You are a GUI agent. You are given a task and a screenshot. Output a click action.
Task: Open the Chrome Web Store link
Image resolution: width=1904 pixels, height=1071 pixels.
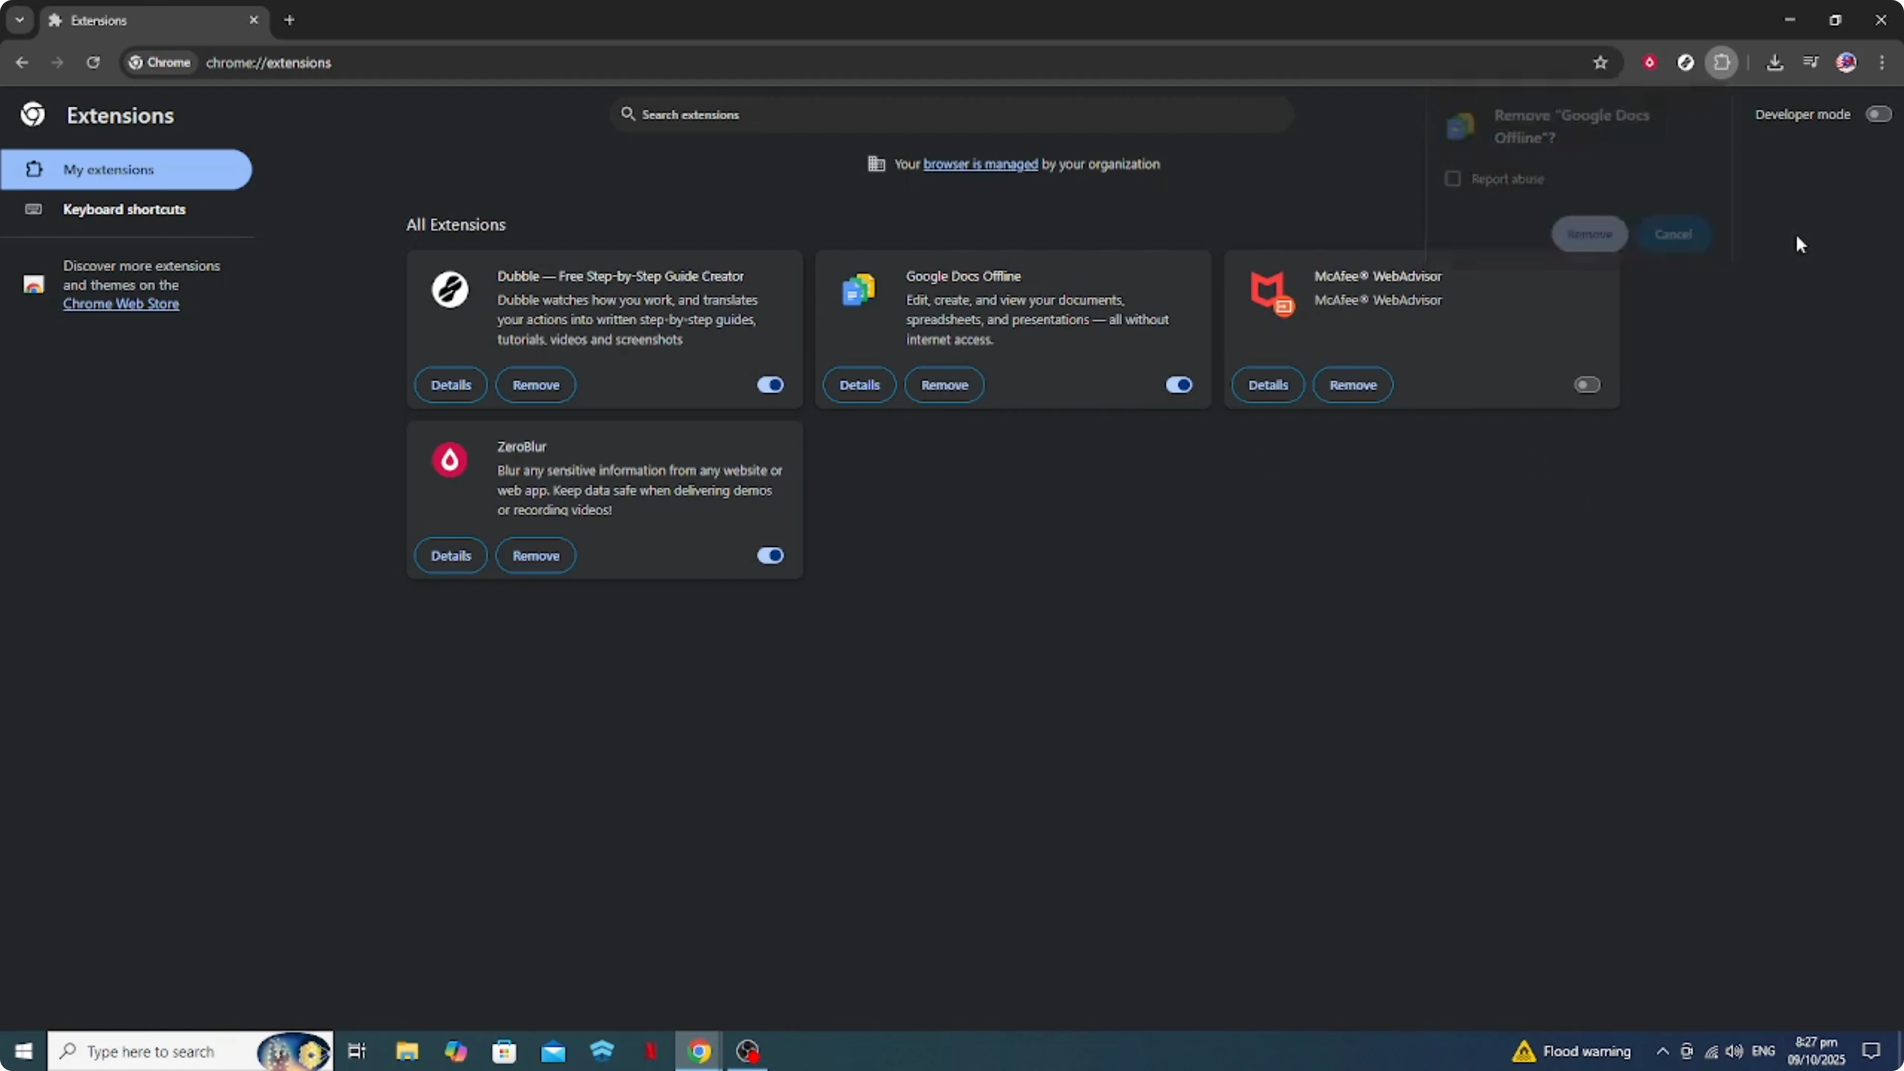121,304
